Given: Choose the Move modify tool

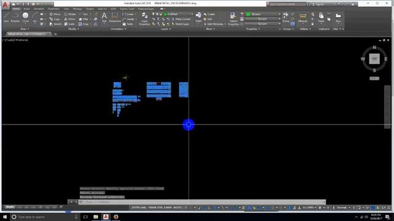Looking at the screenshot, I should point(55,14).
